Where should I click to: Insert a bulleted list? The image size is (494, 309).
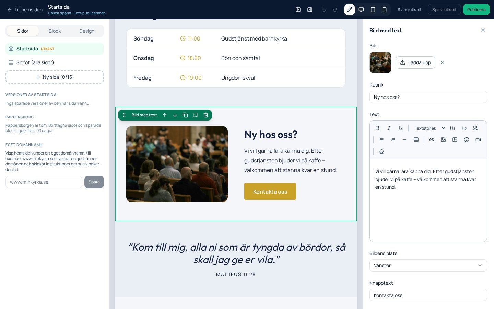pos(381,140)
